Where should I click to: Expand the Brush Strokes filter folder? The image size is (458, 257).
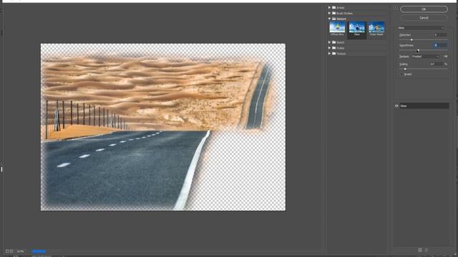click(x=329, y=13)
